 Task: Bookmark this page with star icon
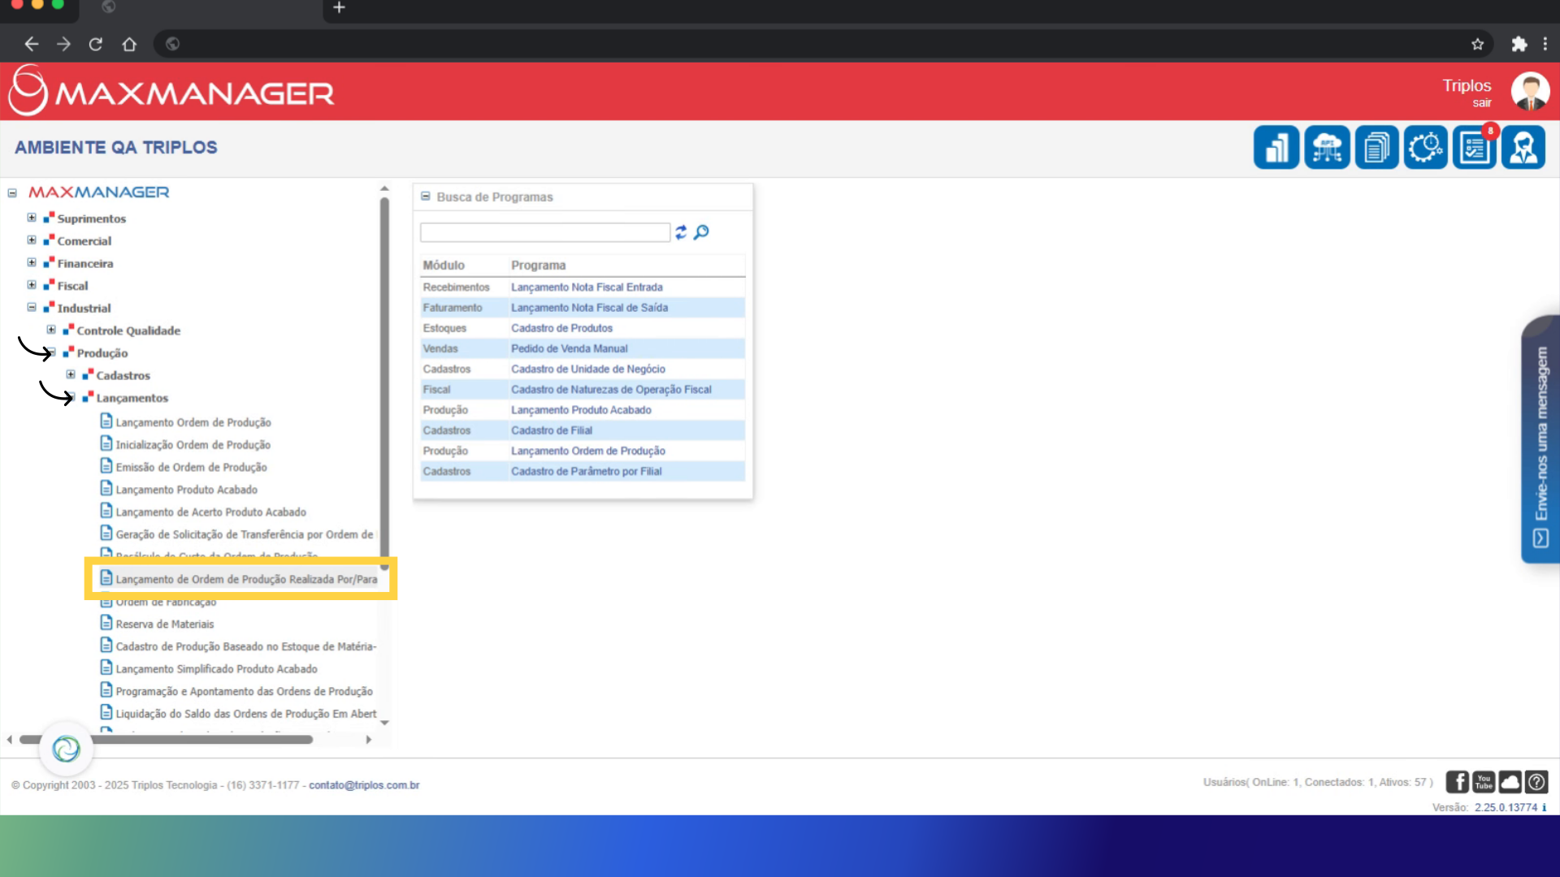(1477, 44)
